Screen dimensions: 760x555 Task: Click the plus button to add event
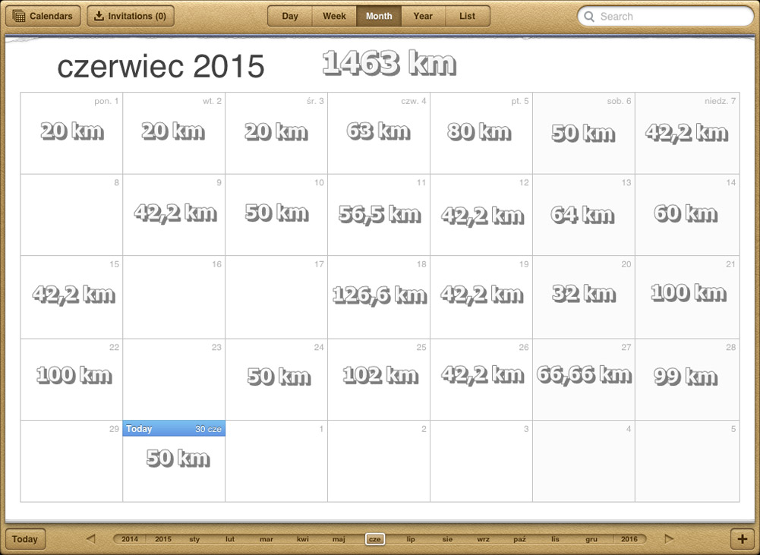[x=742, y=539]
